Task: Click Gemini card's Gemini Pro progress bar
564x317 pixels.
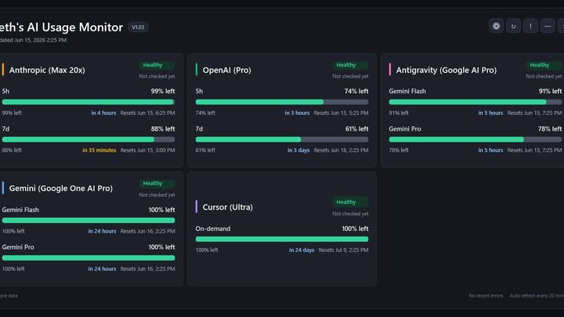Action: (x=89, y=258)
